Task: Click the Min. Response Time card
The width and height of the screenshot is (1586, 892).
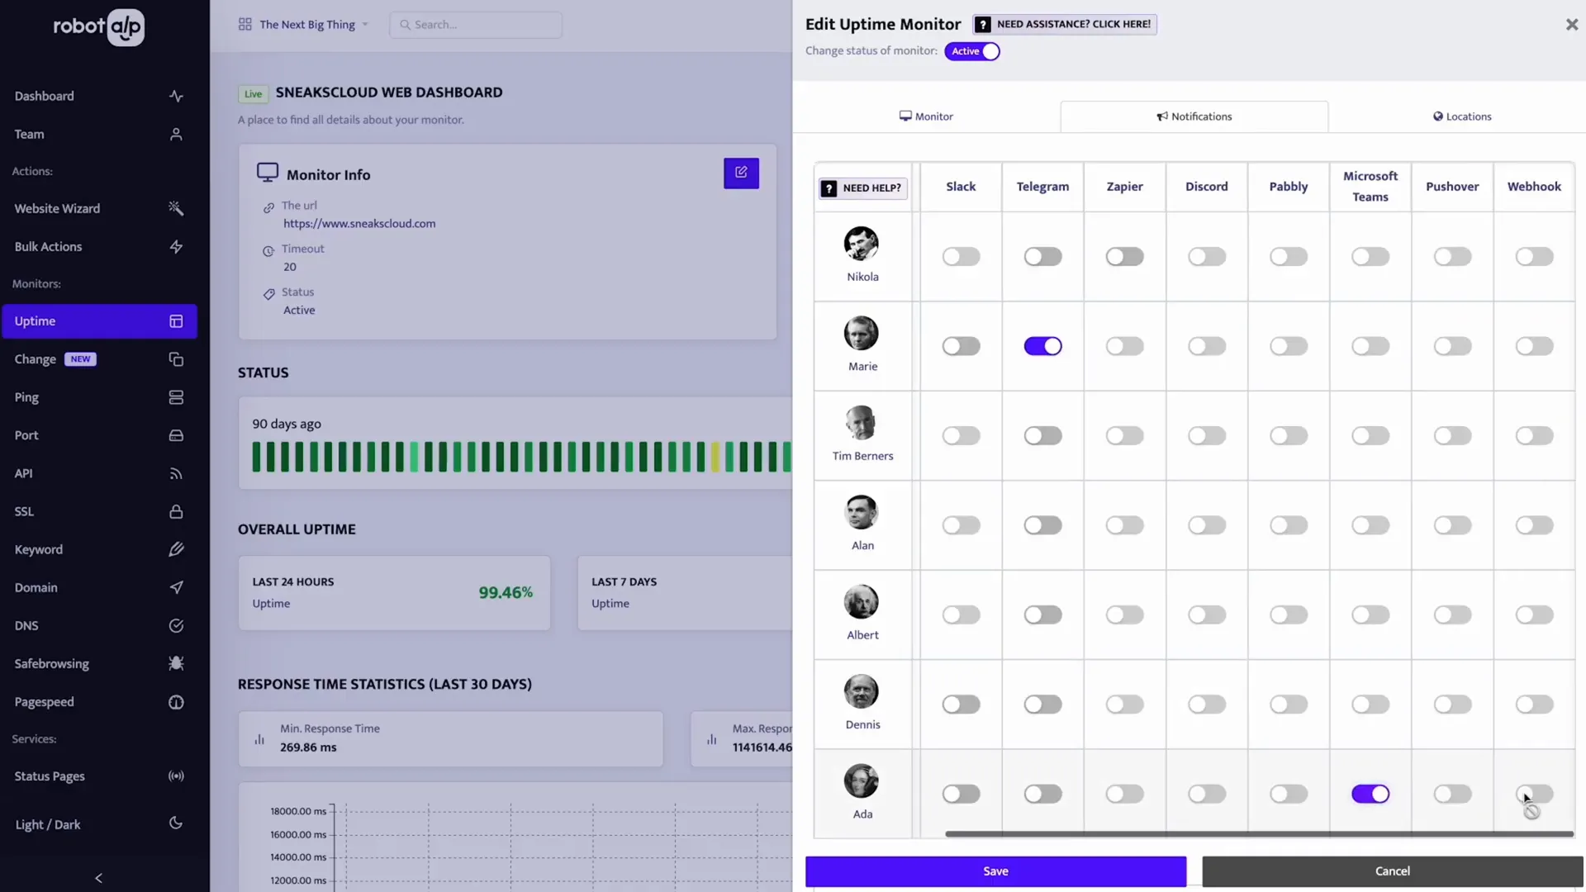Action: 450,738
